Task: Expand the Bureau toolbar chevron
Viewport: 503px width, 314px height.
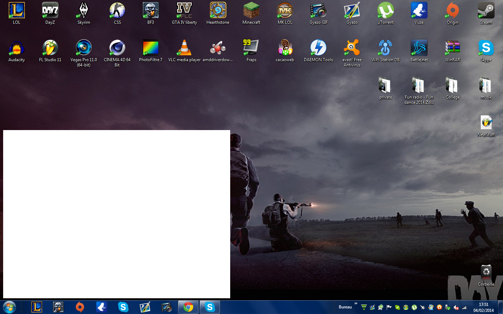Action: click(356, 304)
